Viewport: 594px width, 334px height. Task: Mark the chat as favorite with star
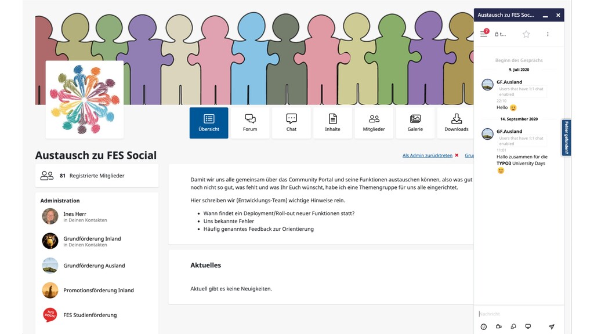tap(526, 34)
